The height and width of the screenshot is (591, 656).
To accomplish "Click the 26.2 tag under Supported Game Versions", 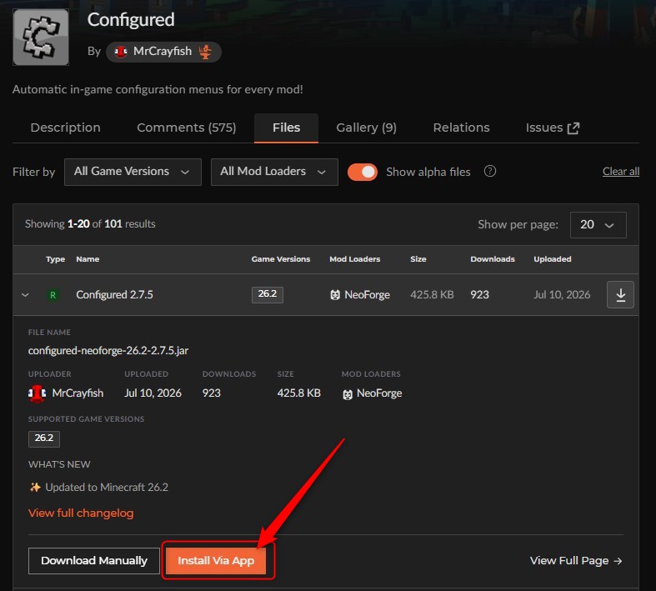I will click(x=44, y=438).
